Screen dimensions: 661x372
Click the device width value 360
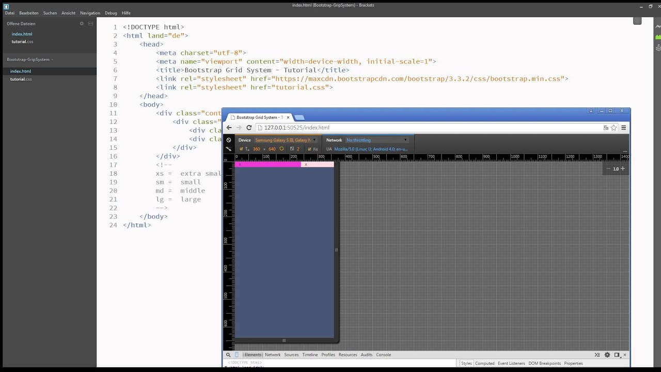(x=257, y=149)
